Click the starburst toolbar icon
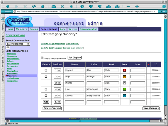Screen dimensions: 168x126 pyautogui.click(x=71, y=7)
